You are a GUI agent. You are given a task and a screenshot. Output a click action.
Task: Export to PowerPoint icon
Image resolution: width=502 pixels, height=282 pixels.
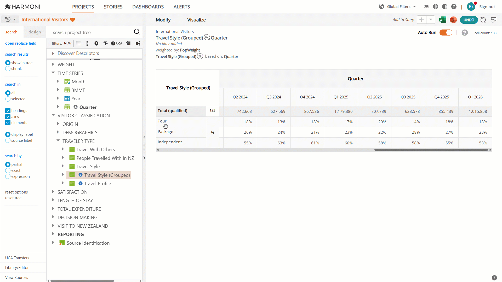tap(453, 20)
